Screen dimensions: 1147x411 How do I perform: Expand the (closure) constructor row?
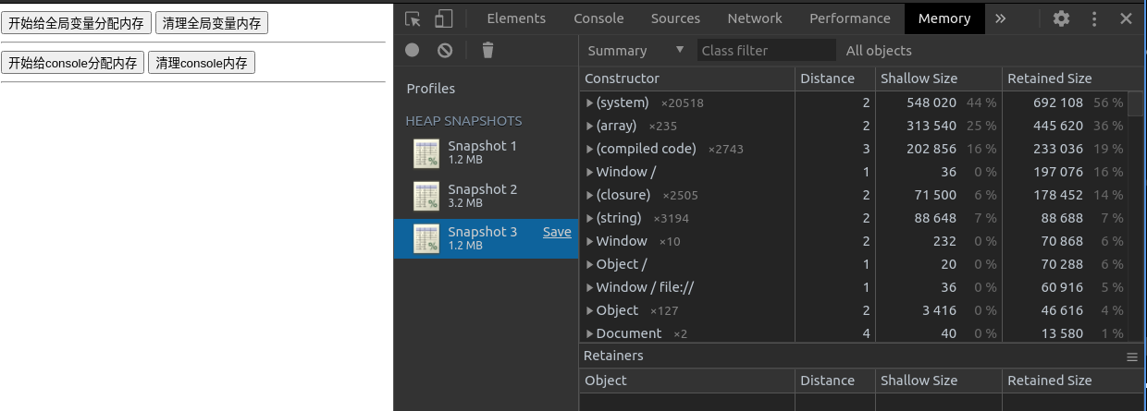tap(590, 195)
